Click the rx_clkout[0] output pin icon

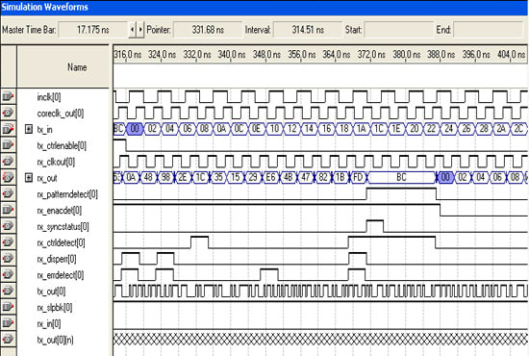(x=8, y=162)
